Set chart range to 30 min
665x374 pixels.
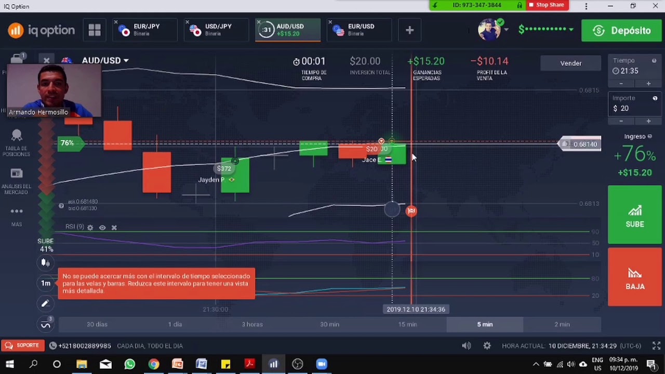pos(330,324)
